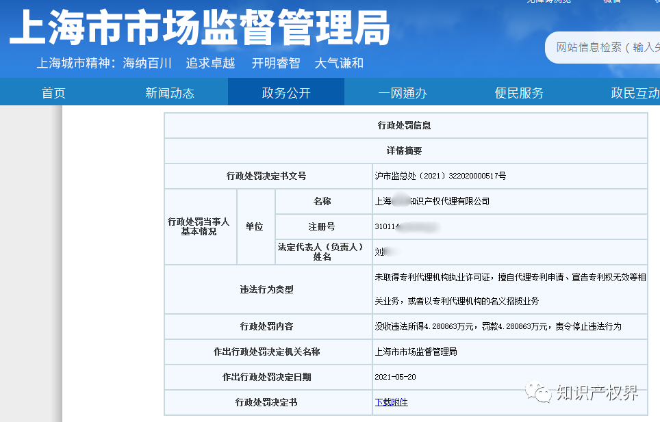The height and width of the screenshot is (422, 660).
Task: Download the penalty decision via 下载附件
Action: click(x=391, y=402)
